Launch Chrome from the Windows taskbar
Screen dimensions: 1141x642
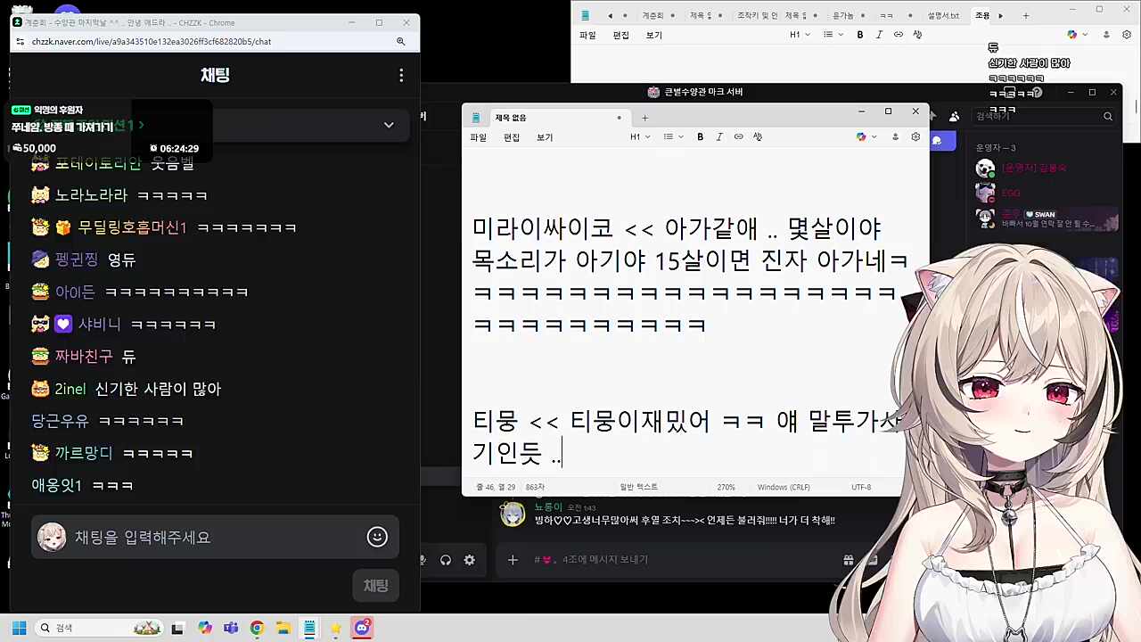click(x=256, y=628)
